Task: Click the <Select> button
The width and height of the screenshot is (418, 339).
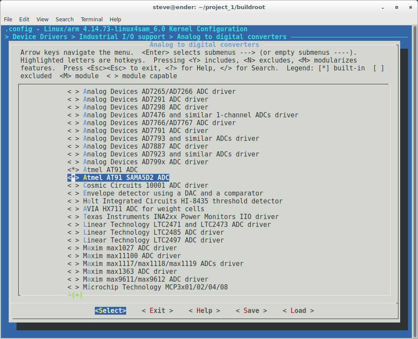Action: click(110, 310)
